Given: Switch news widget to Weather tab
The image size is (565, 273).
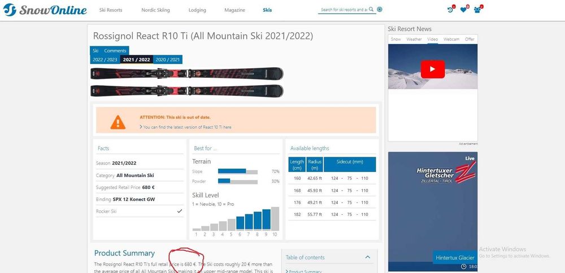Looking at the screenshot, I should (414, 39).
